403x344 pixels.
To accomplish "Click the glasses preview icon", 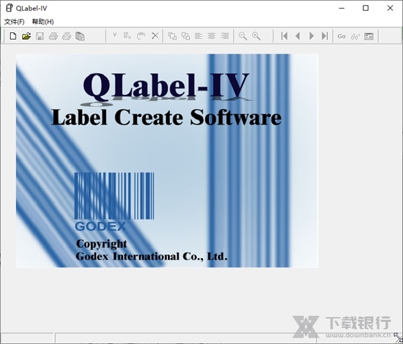I will [x=355, y=36].
